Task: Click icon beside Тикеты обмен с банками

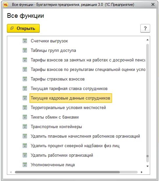Action: (x=25, y=117)
